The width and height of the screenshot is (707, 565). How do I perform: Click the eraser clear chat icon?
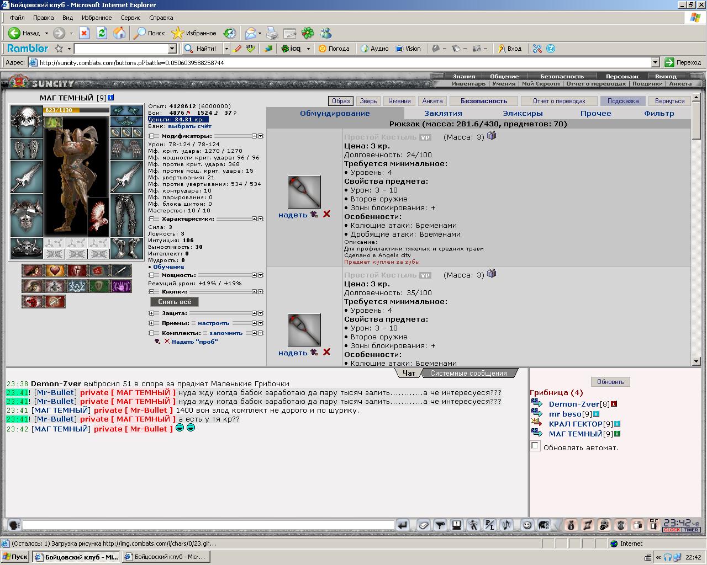[423, 525]
